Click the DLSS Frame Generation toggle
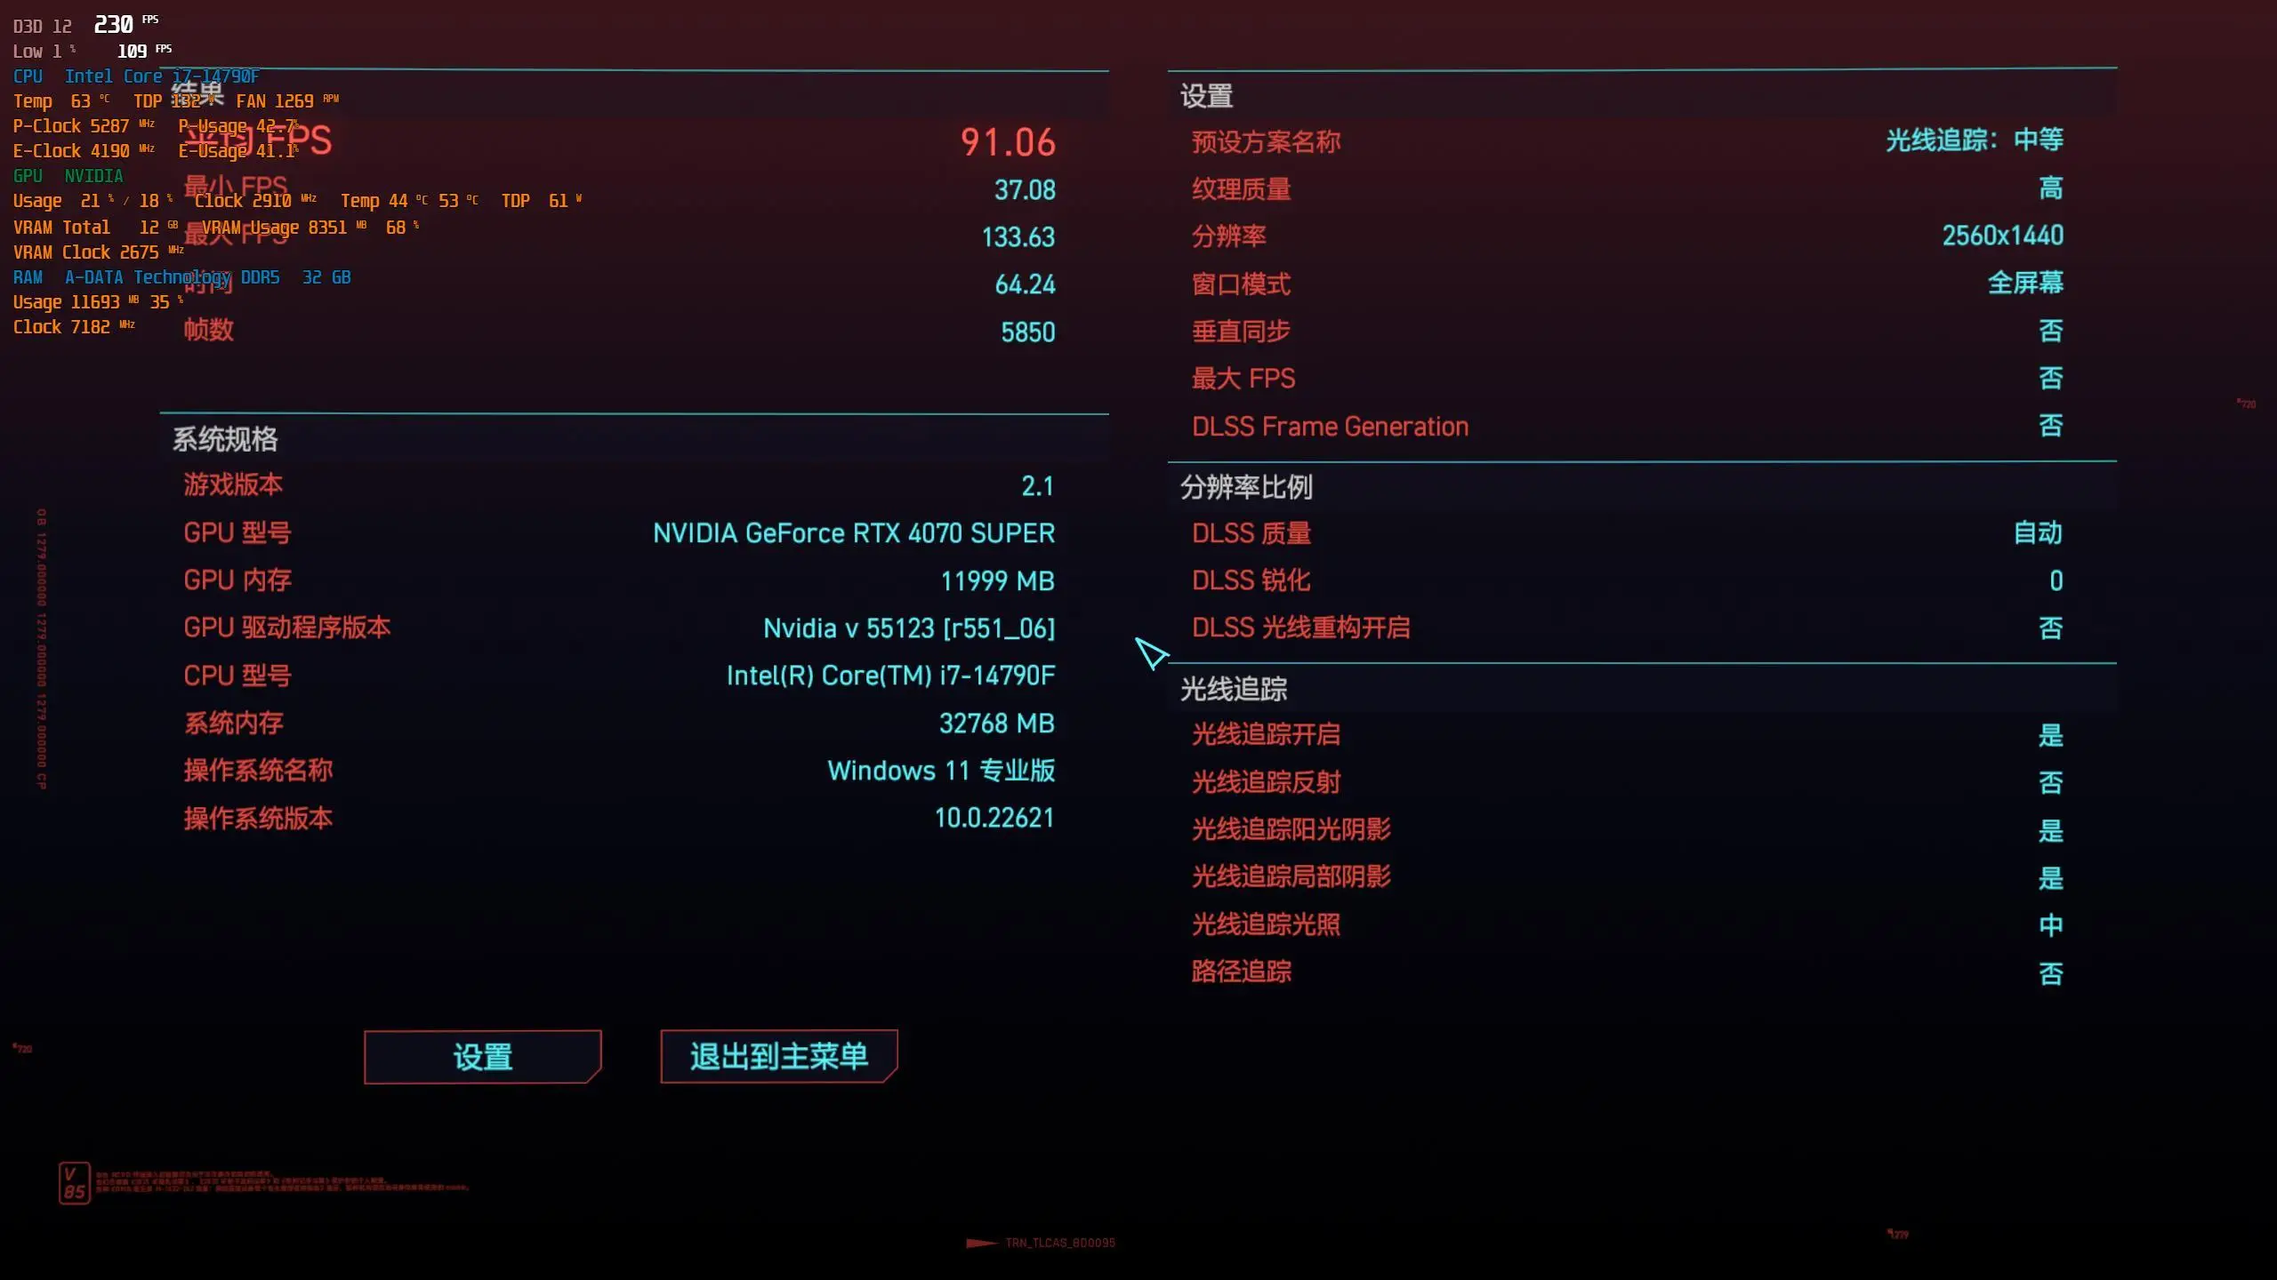 (2050, 427)
